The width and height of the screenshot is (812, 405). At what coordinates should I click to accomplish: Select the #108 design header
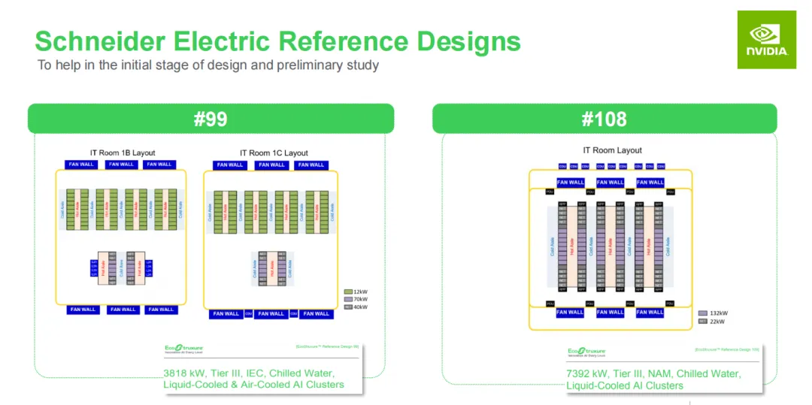604,119
